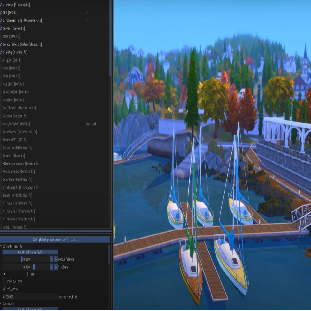Click the lim_luma slider

tap(26, 267)
